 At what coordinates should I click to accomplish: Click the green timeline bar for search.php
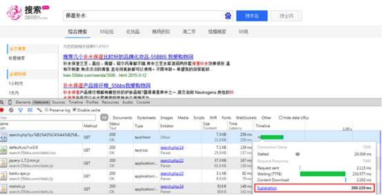pos(272,137)
